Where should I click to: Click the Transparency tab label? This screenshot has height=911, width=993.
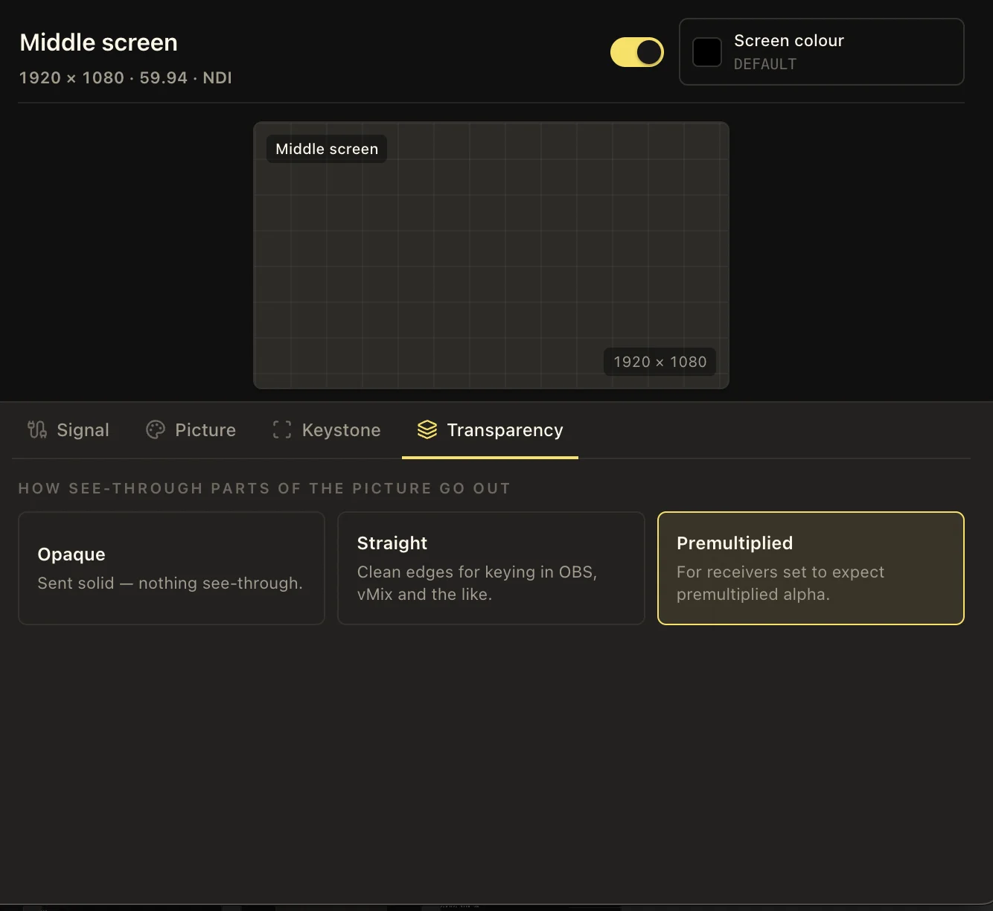point(505,430)
